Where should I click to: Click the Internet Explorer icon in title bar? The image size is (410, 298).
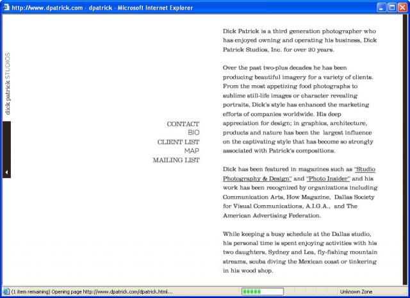pyautogui.click(x=6, y=8)
